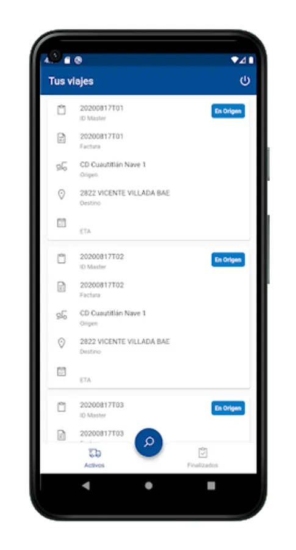Click En Origen badge on trip 20200817T03
Screen dimensions: 296x550
(x=228, y=408)
